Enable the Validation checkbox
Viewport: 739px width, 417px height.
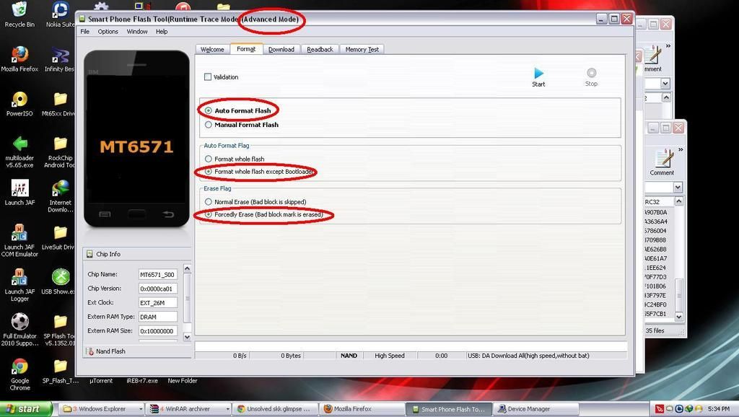(208, 77)
